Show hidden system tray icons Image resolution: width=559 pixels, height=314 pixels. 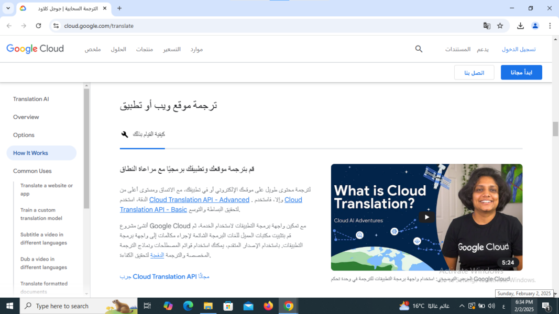pyautogui.click(x=462, y=306)
